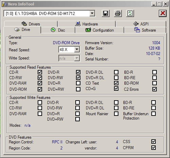
Task: Click the refresh drive info icon
Action: point(130,13)
